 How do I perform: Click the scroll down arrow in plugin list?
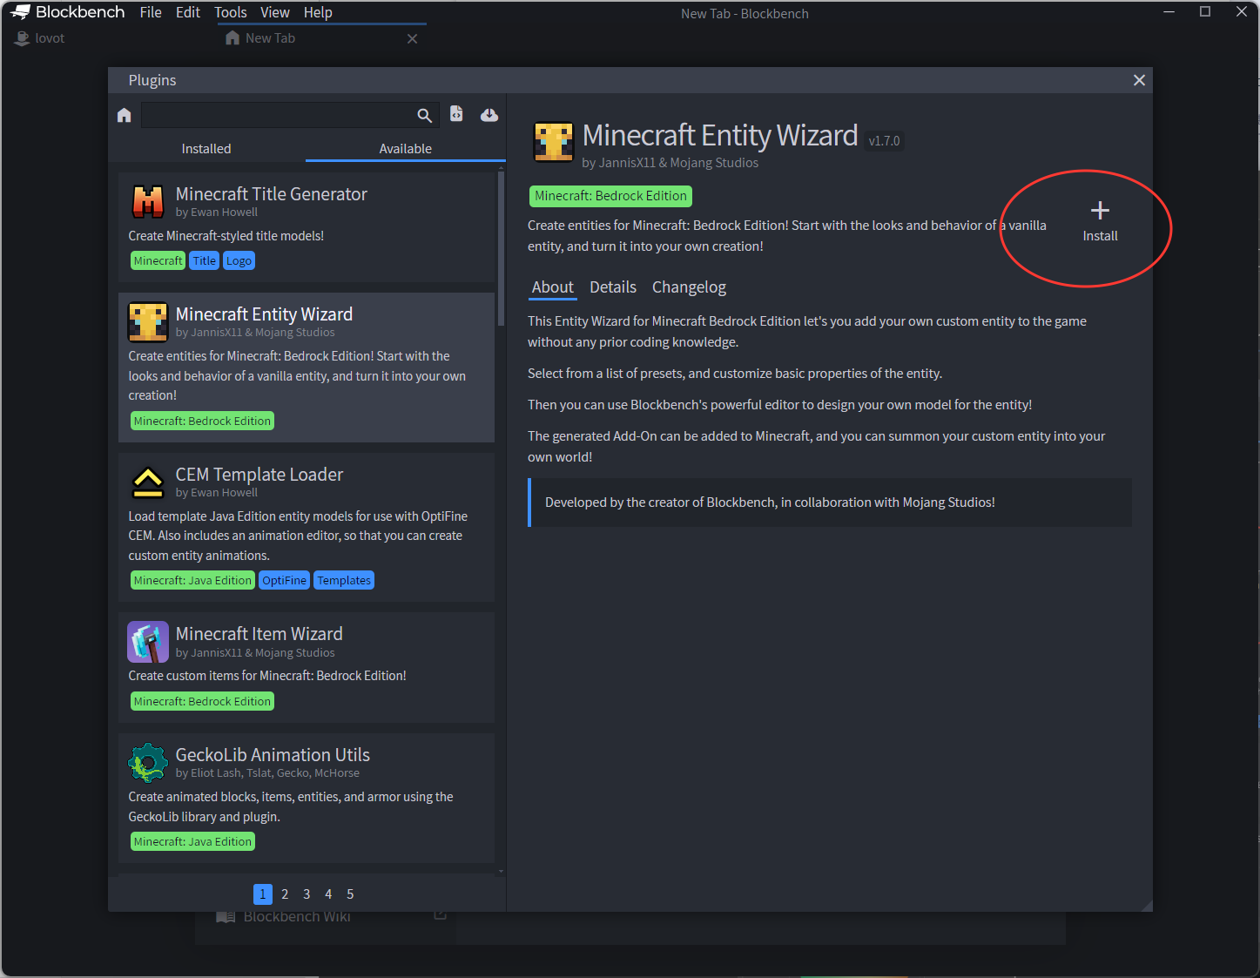tap(501, 871)
